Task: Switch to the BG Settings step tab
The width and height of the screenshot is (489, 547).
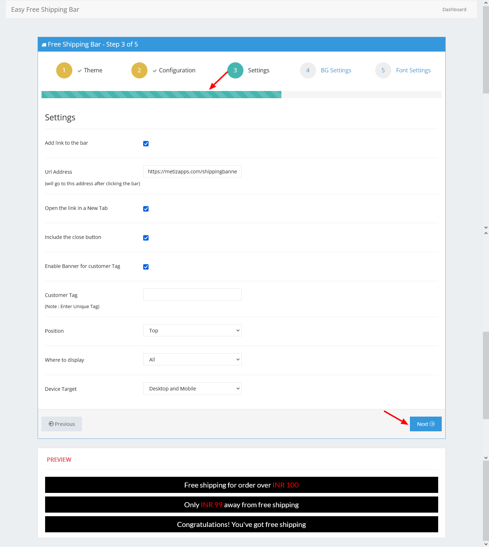Action: pos(336,70)
